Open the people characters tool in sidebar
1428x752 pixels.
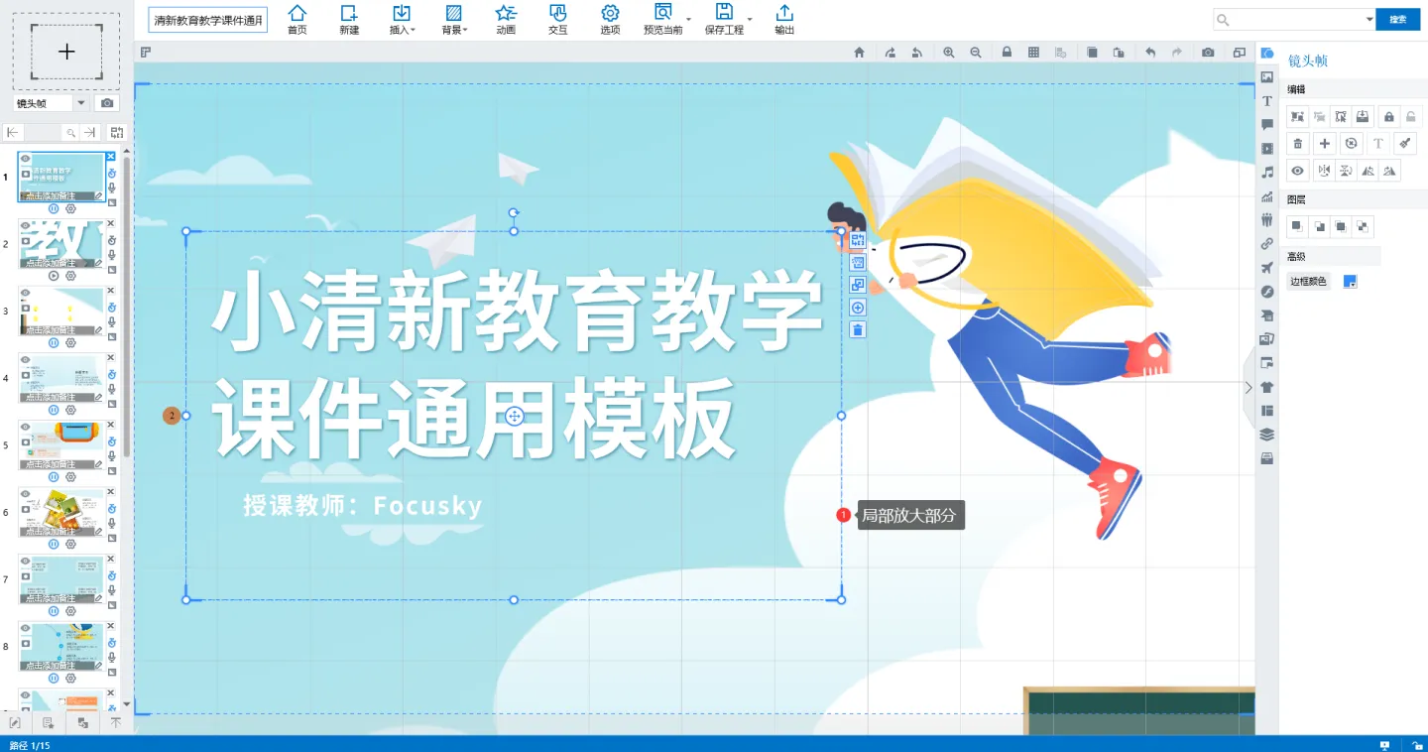tap(1267, 220)
